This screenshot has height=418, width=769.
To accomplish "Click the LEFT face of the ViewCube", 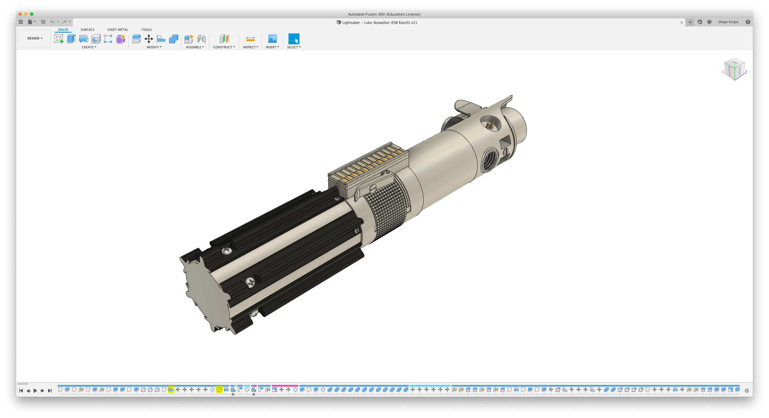I will [735, 63].
